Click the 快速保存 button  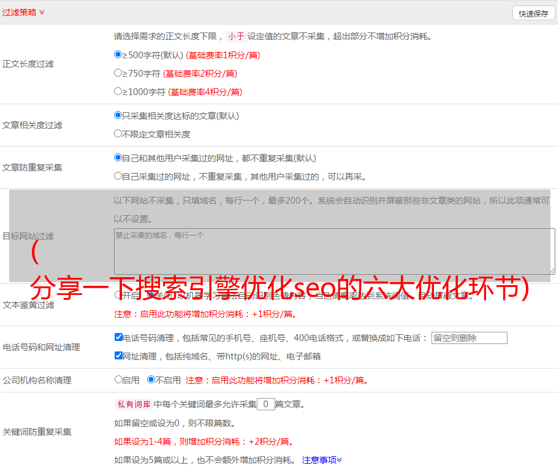click(533, 13)
